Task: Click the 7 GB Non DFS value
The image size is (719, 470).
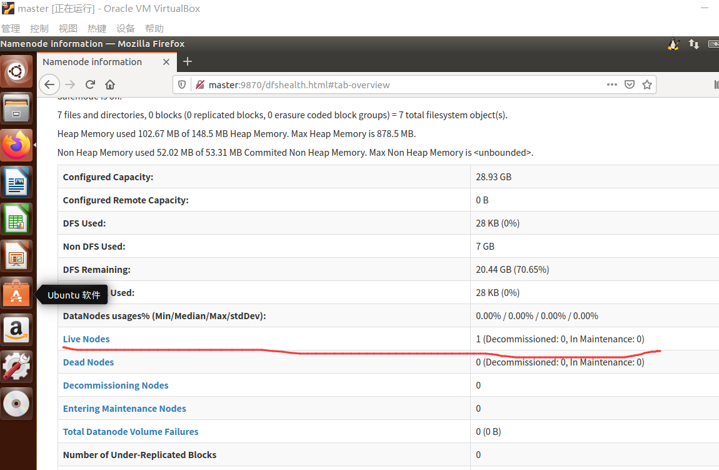Action: (x=485, y=247)
